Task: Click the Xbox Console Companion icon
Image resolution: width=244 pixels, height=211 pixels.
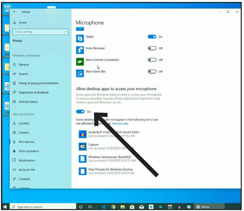Action: [x=80, y=62]
